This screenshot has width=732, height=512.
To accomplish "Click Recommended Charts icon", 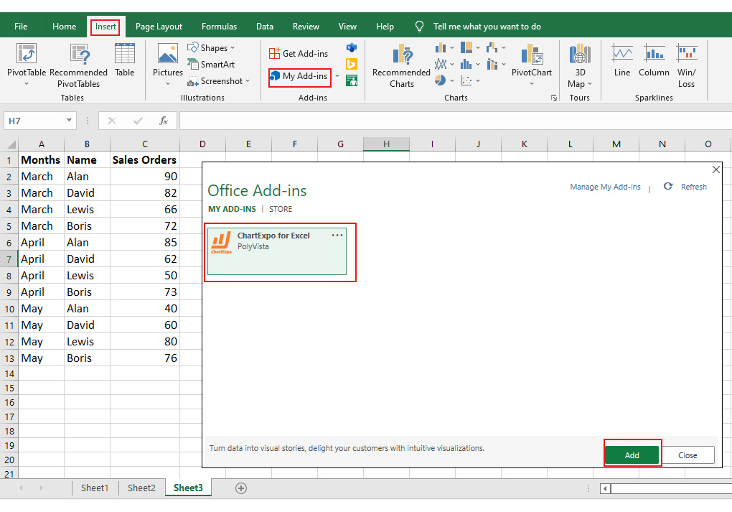I will point(401,65).
